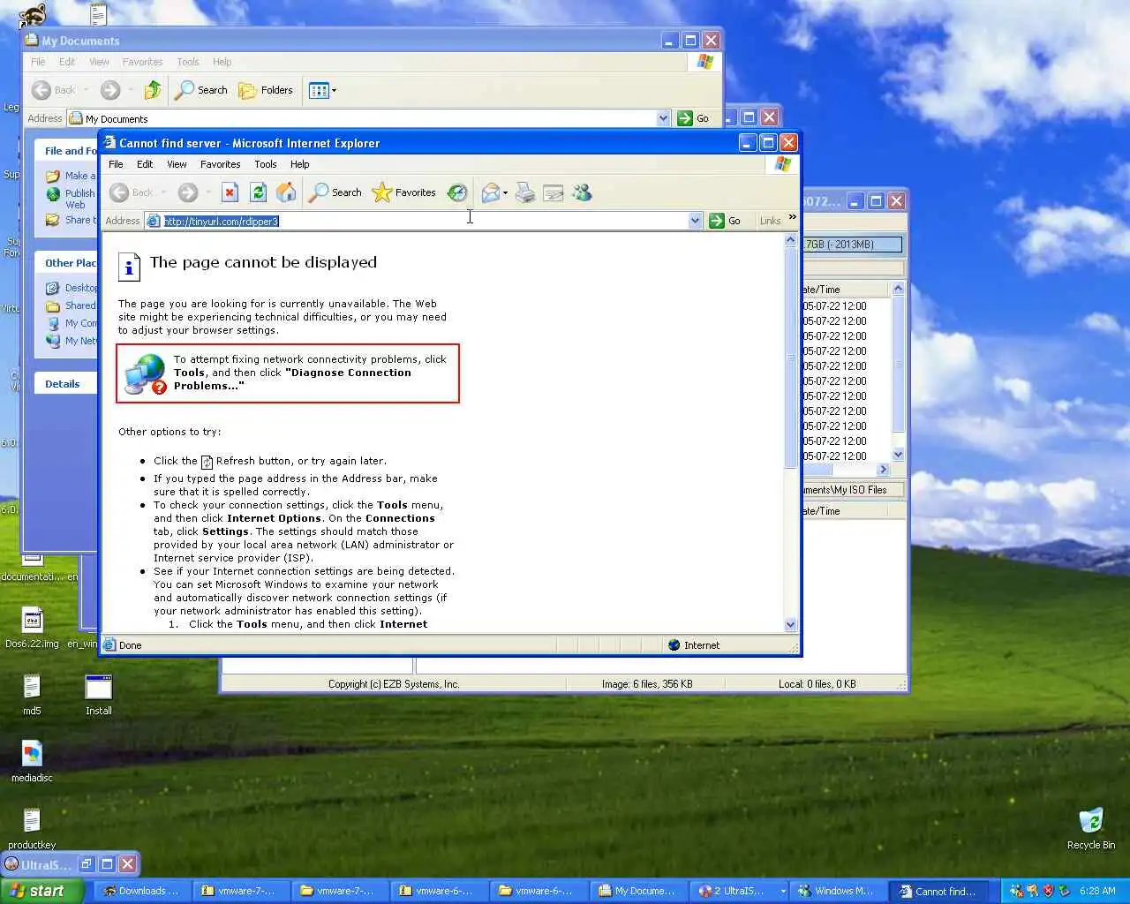Open the Help menu in Internet Explorer
The image size is (1130, 904).
click(x=299, y=164)
